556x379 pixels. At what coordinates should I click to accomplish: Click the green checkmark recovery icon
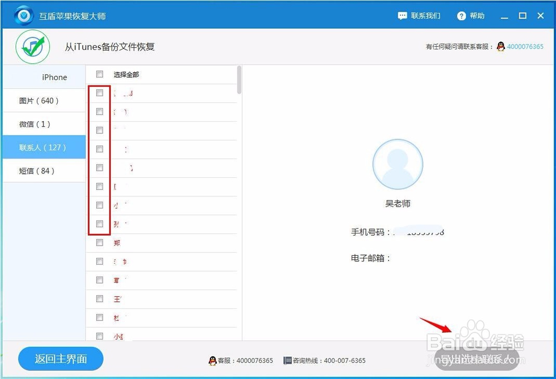pos(32,47)
